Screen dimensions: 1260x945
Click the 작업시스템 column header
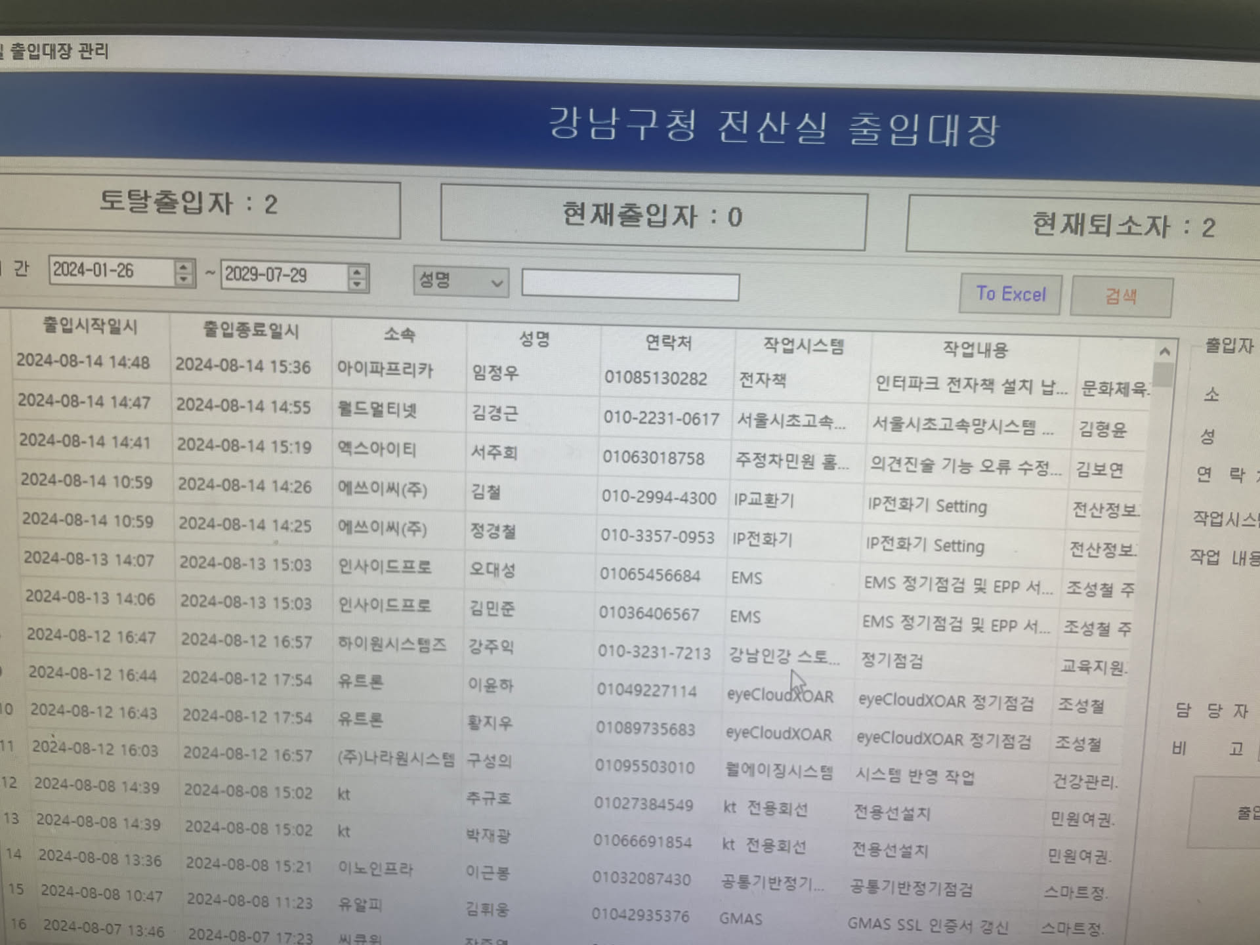(803, 346)
